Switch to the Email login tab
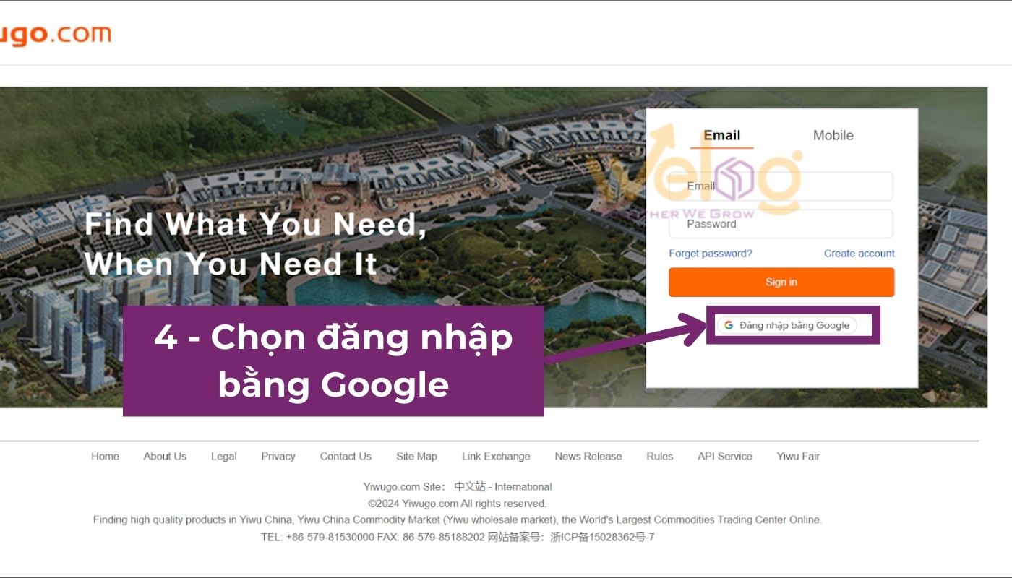This screenshot has width=1012, height=578. pyautogui.click(x=721, y=135)
